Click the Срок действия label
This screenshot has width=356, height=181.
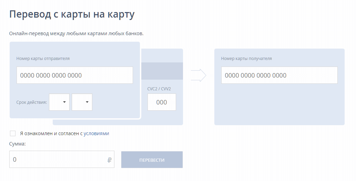32,102
